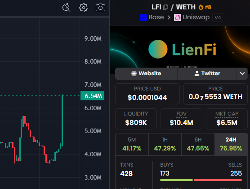Viewport: 250px width, 189px height.
Task: Click the 8.00M axis label
Action: (x=93, y=61)
